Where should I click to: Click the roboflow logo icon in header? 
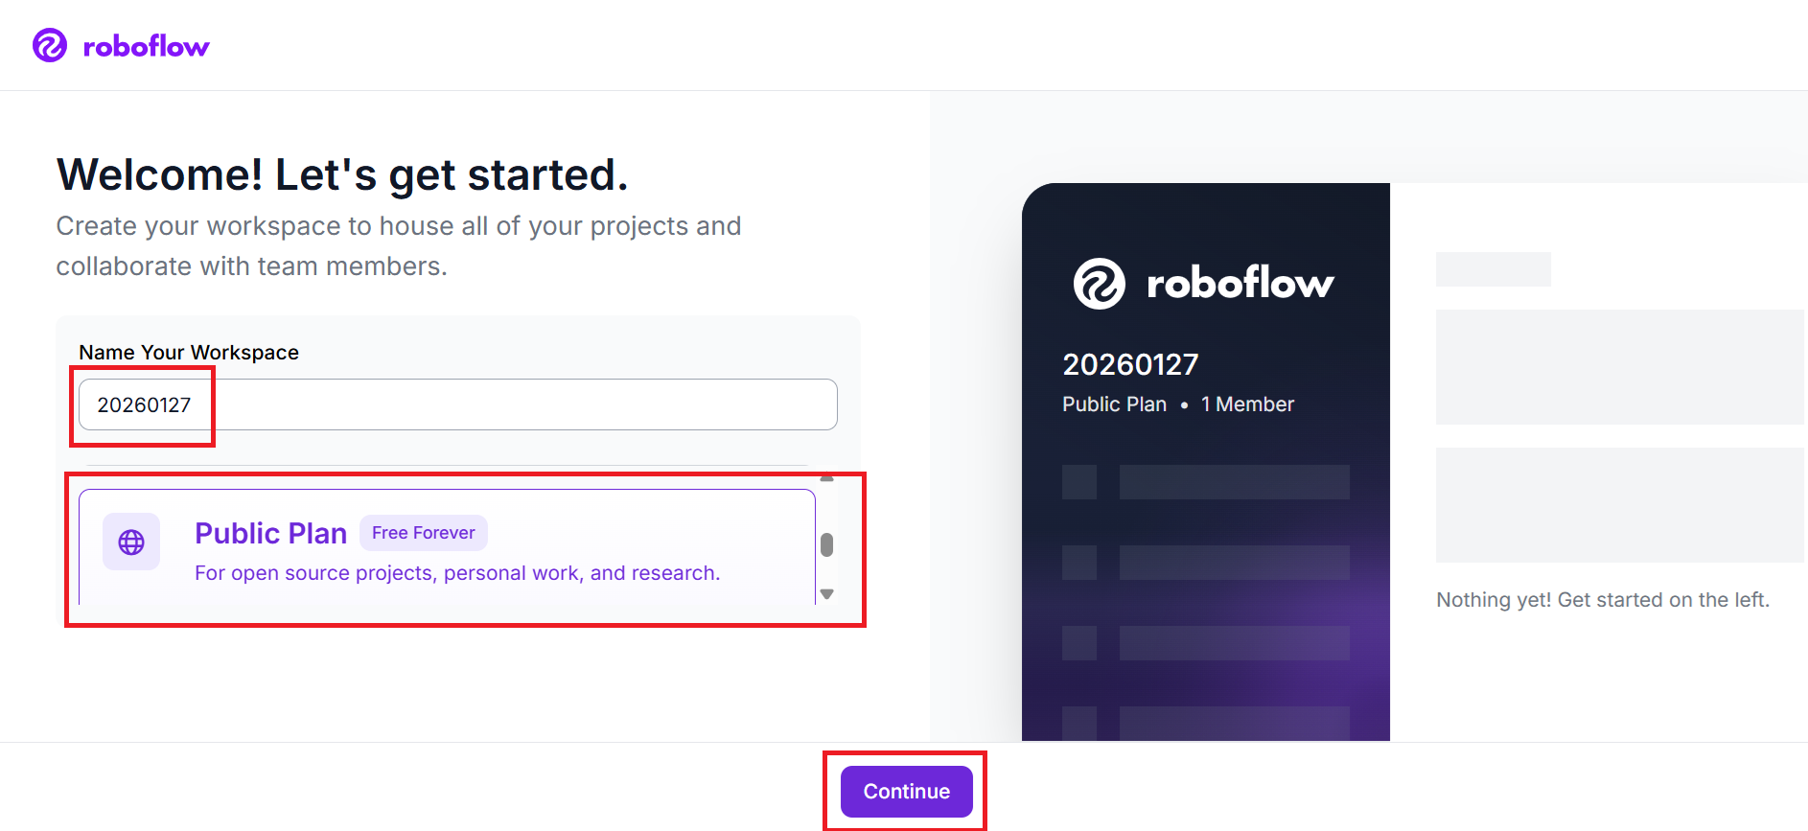point(50,45)
